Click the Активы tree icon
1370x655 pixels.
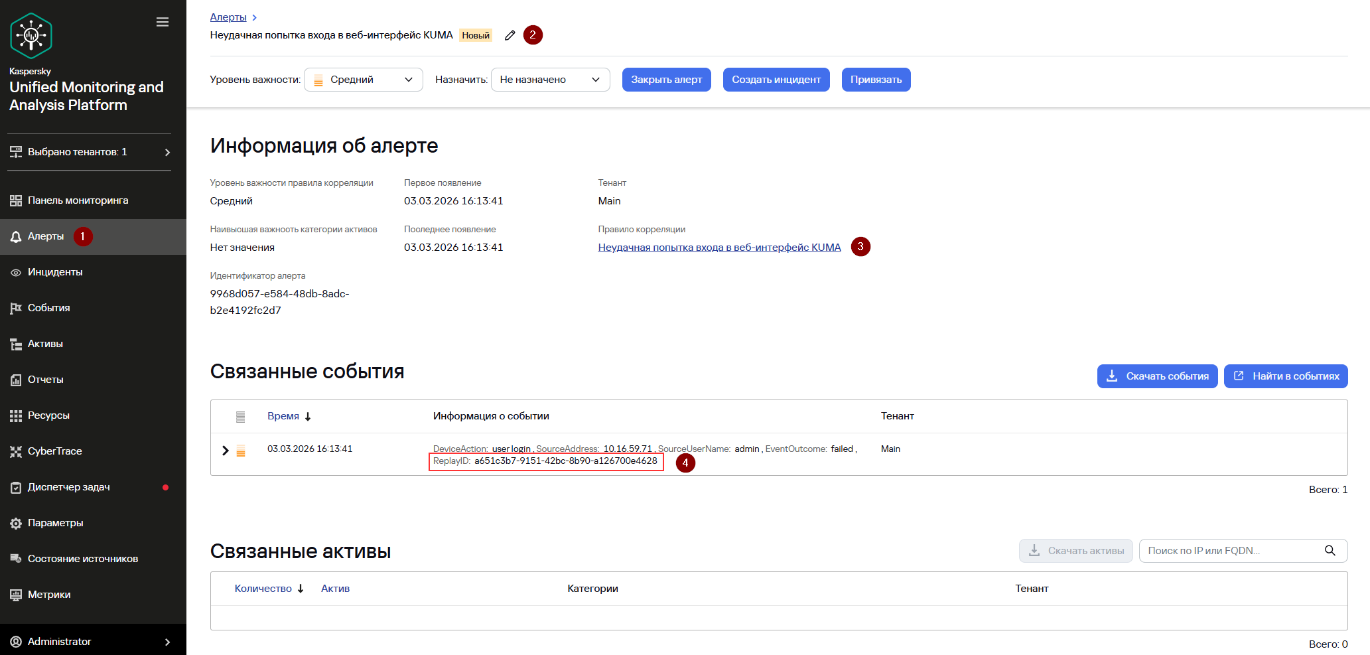16,344
